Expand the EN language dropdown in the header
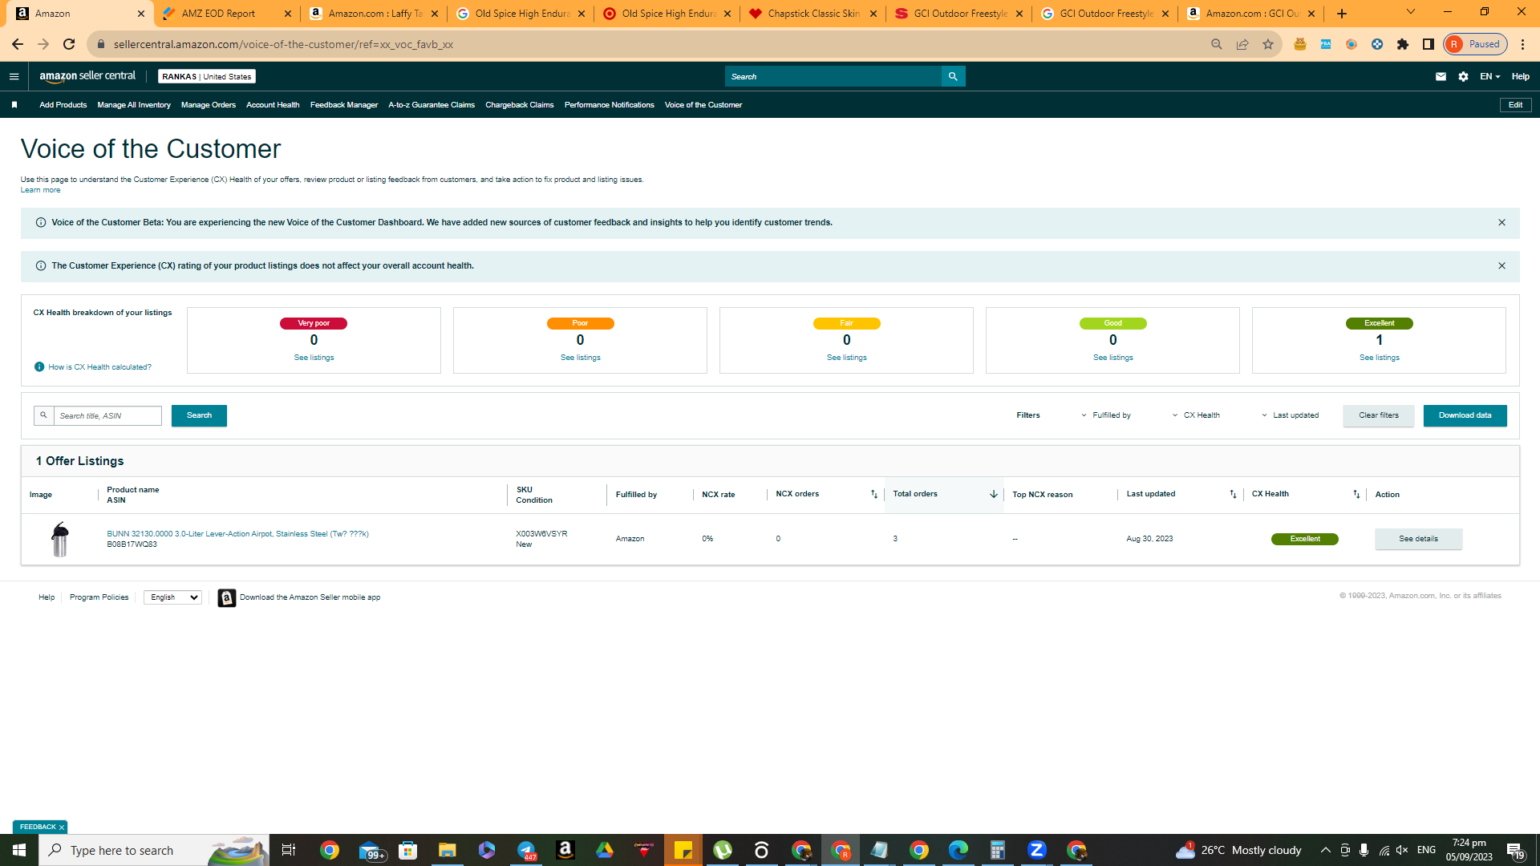1540x866 pixels. pos(1490,77)
